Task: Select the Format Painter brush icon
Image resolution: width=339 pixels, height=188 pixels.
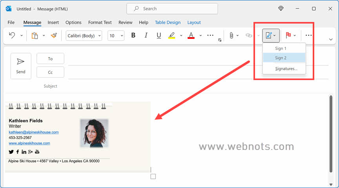Action: tap(54, 35)
